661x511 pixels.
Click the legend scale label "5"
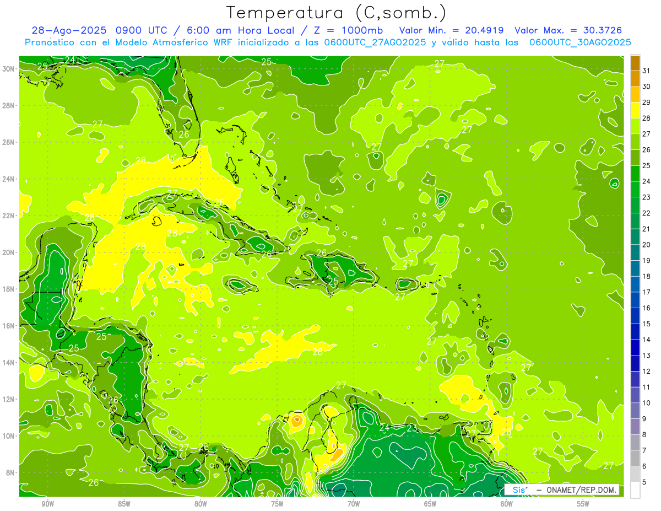click(x=644, y=482)
